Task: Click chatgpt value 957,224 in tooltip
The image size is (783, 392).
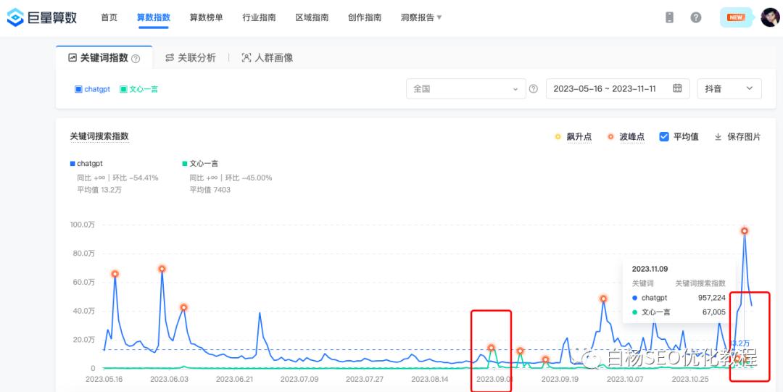Action: [712, 298]
